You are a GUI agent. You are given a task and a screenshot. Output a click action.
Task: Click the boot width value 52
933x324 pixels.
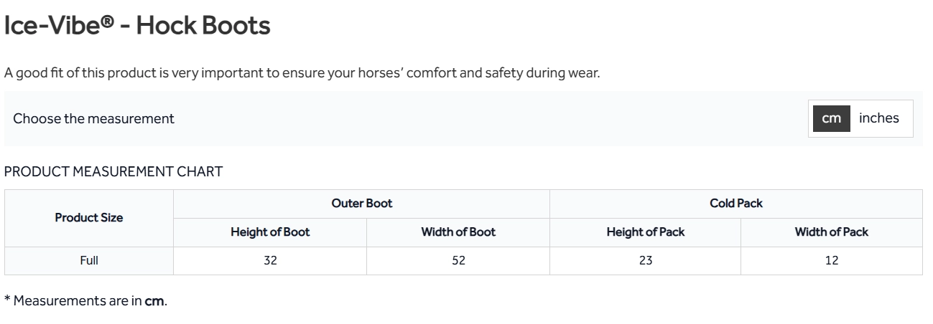[x=458, y=261]
